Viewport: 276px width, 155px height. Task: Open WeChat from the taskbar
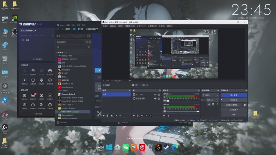(126, 147)
